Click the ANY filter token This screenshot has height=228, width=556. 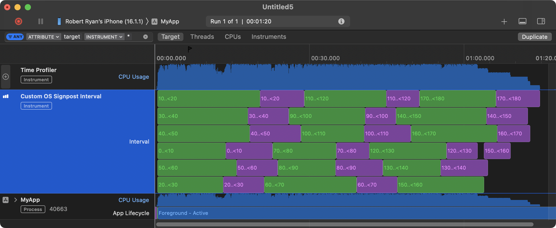[15, 37]
